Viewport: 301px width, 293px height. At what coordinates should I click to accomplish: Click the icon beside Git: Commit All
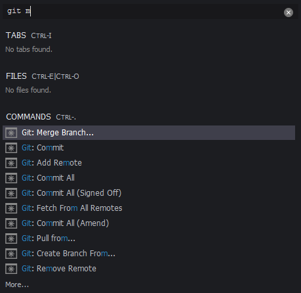click(x=11, y=178)
